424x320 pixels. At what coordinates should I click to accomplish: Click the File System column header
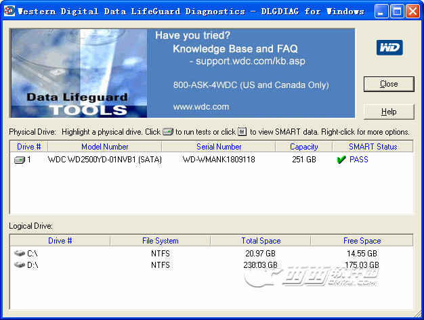click(161, 241)
